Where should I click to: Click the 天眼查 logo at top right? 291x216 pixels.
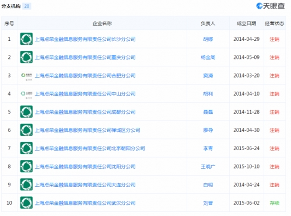(x=271, y=6)
